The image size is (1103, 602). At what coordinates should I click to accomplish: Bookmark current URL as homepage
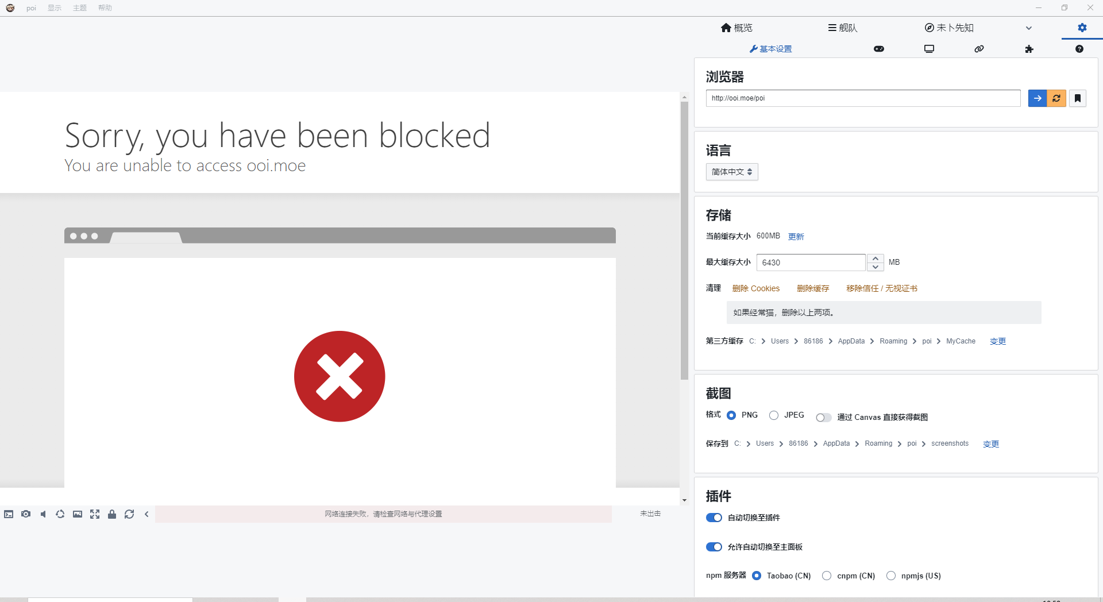[x=1078, y=98]
